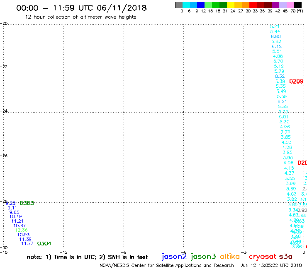Select the black swatch at the legend end
This screenshot has width=307, height=269.
[298, 5]
